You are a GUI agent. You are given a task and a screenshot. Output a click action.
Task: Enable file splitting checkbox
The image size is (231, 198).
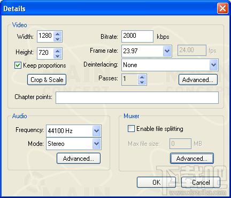click(131, 129)
